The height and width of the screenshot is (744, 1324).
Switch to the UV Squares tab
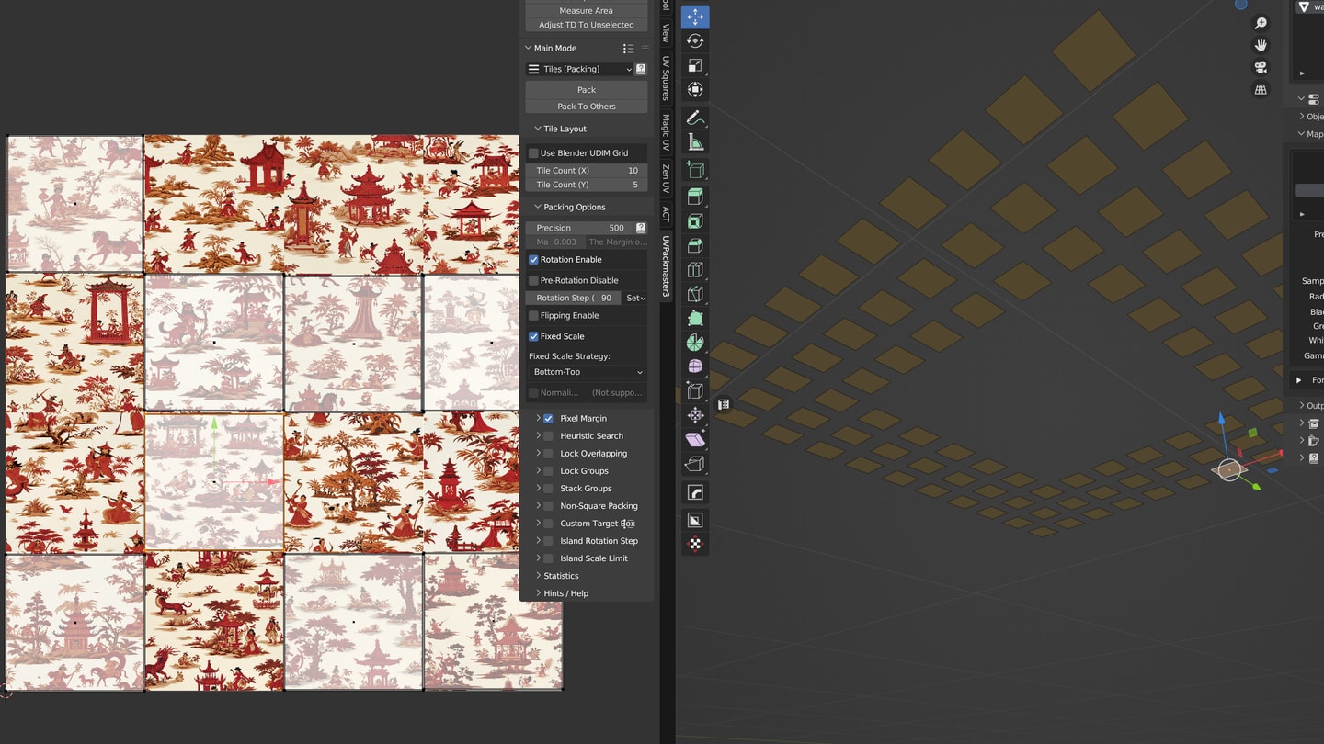tap(666, 78)
